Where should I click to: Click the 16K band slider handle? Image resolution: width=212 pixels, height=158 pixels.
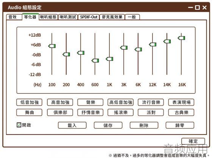pyautogui.click(x=181, y=38)
